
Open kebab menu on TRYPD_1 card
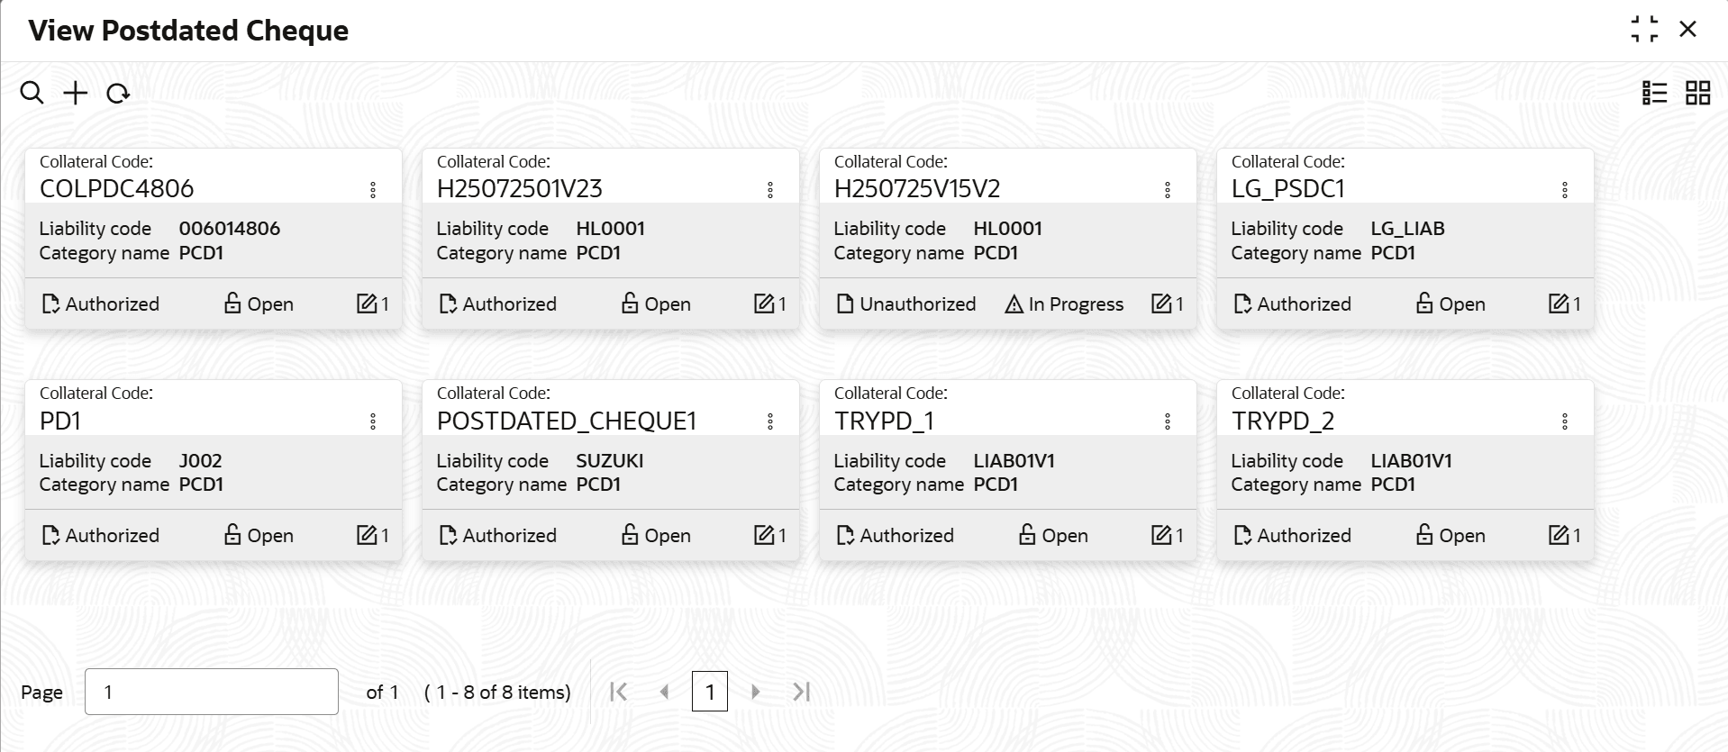tap(1168, 421)
